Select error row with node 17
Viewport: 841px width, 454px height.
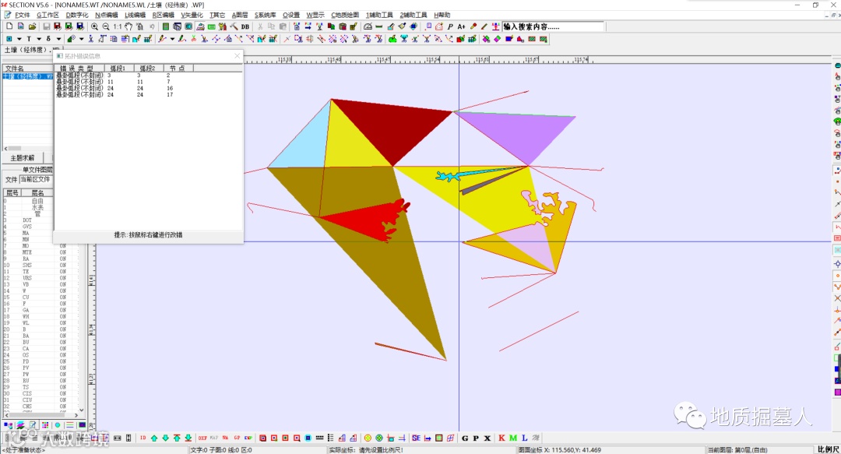click(149, 94)
